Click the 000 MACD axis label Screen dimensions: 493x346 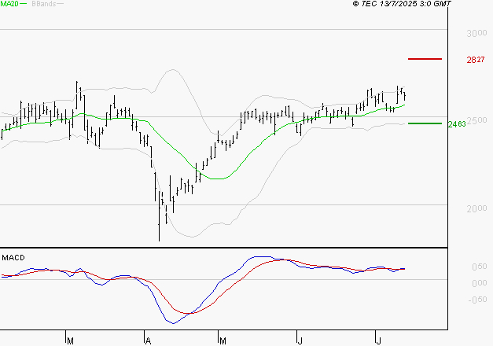tap(480, 283)
